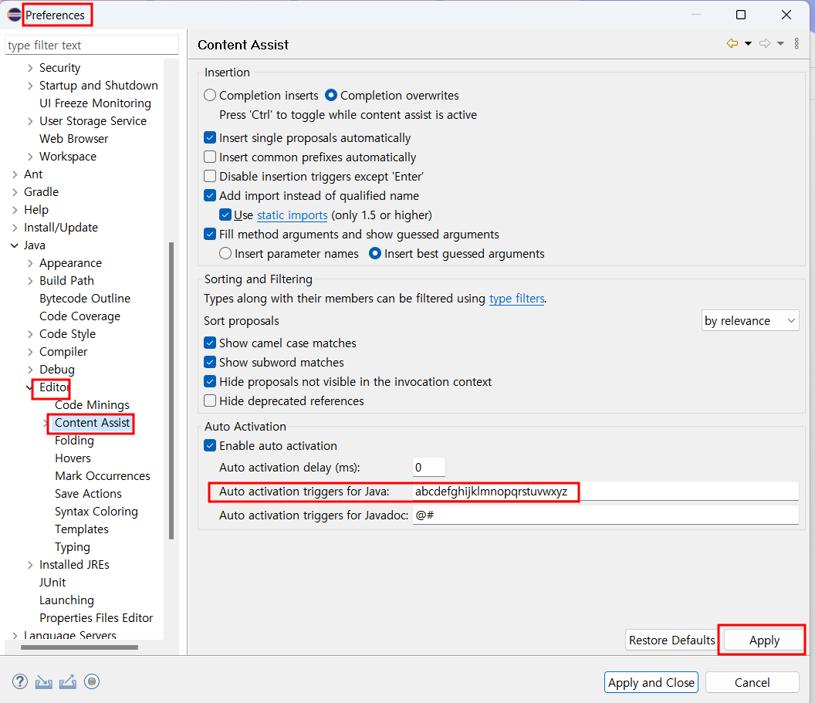This screenshot has height=703, width=815.
Task: Select Typing under Editor
Action: 73,546
